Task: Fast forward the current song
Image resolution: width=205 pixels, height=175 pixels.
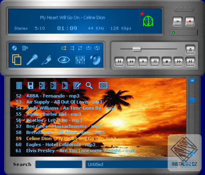Action: point(178,62)
